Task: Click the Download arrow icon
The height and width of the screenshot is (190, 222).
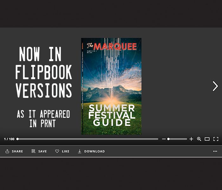Action: click(x=80, y=151)
